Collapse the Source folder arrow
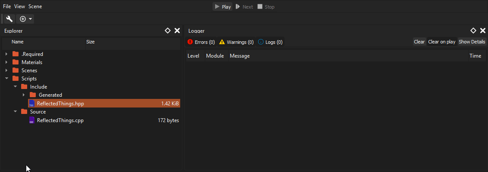The image size is (488, 172). pyautogui.click(x=15, y=111)
